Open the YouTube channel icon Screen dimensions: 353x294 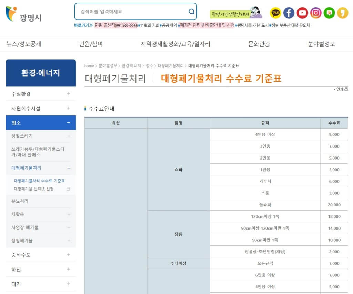tap(302, 13)
